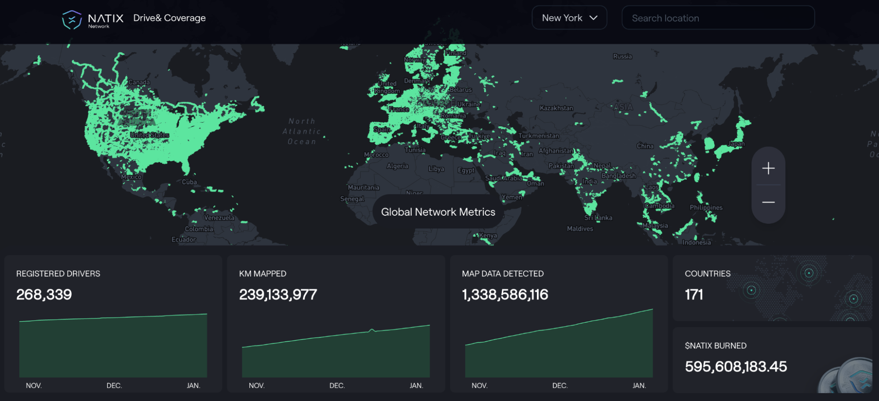Toggle the Global Network Metrics overlay
The width and height of the screenshot is (879, 401).
point(438,212)
